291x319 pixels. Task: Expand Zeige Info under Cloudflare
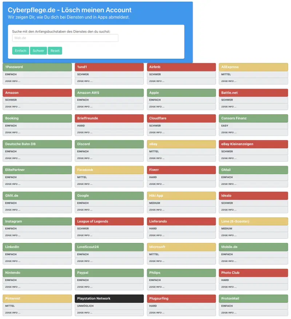coord(181,133)
